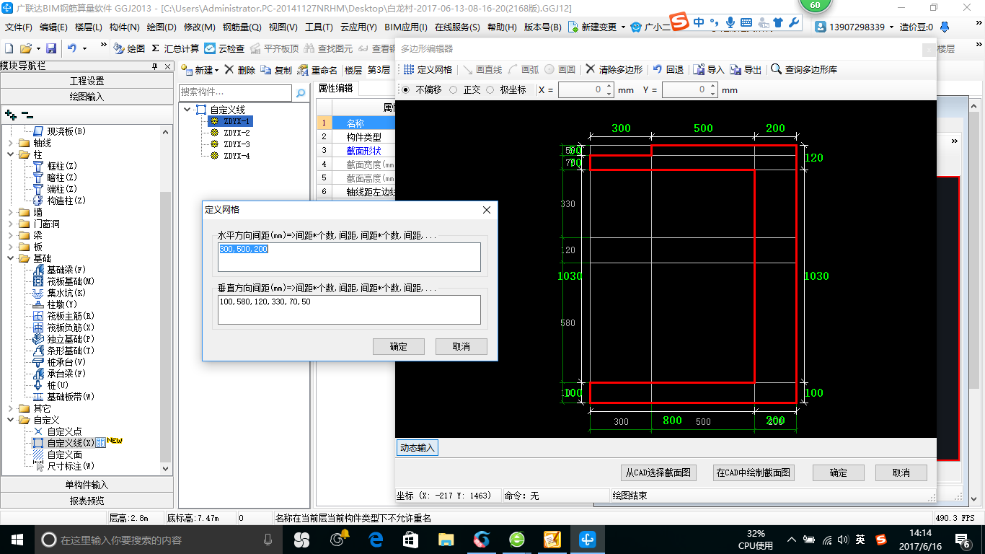Click 清除多边形 clear polygon icon
The width and height of the screenshot is (985, 554).
[590, 70]
